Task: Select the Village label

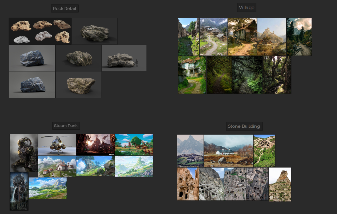Action: 246,8
